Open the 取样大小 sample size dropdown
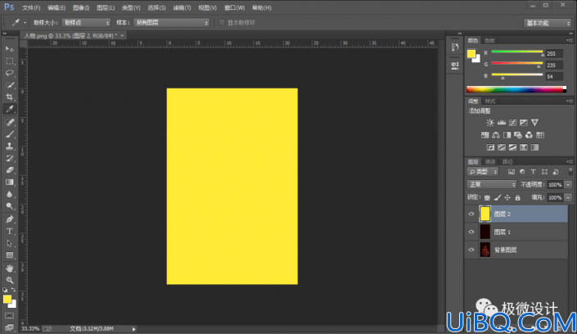Screen dimensions: 577x334 click(86, 22)
